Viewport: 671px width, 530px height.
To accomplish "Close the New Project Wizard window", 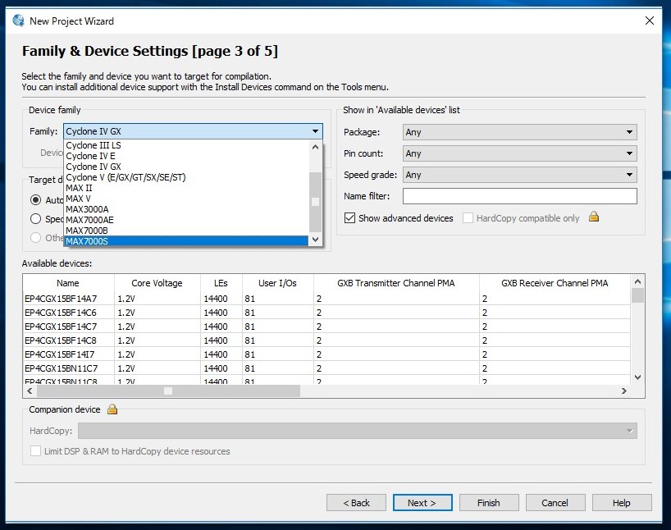I will point(649,21).
